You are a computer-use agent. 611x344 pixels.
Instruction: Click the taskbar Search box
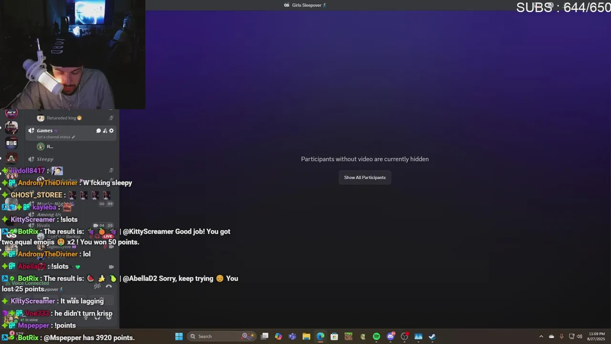[221, 336]
